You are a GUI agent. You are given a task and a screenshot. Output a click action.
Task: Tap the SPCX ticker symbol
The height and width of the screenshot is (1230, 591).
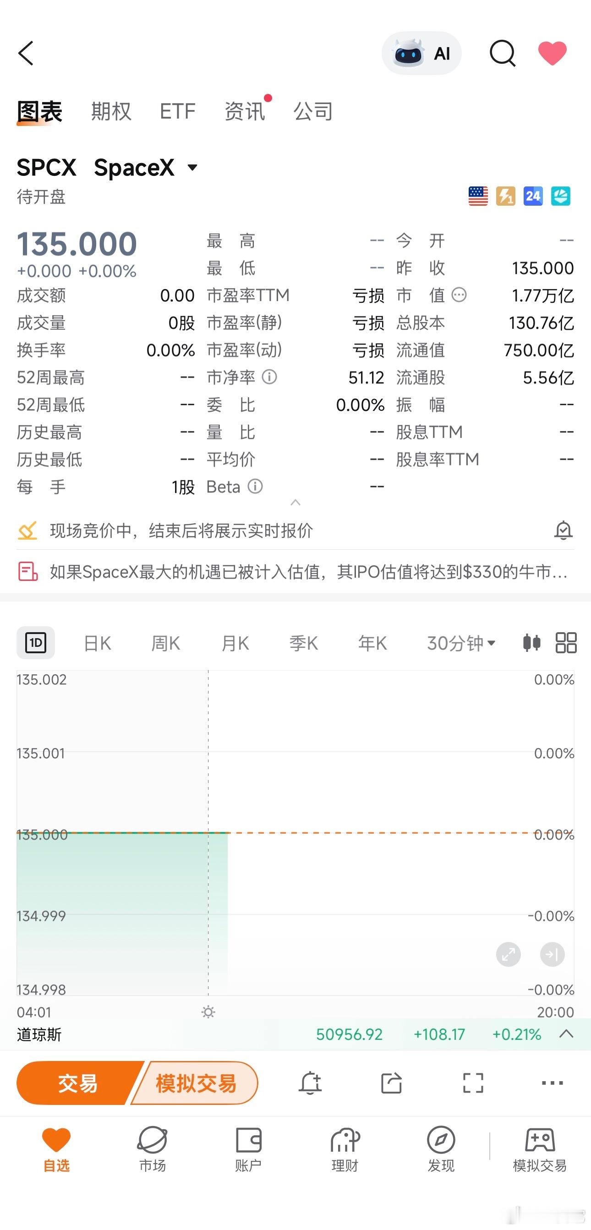pos(46,168)
